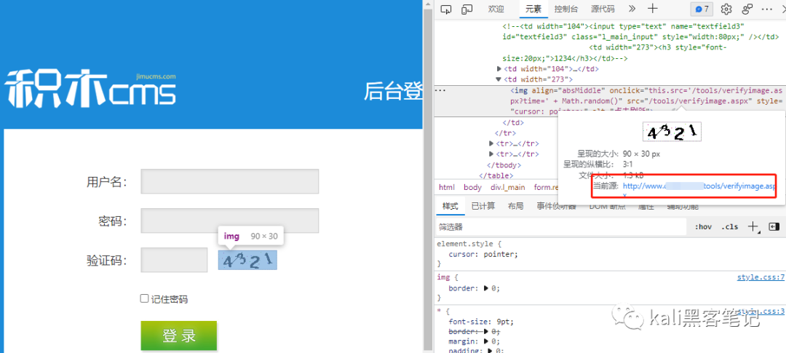Screen dimensions: 786x353
Task: Click the font-size: 9pt declaration
Action: [x=481, y=322]
